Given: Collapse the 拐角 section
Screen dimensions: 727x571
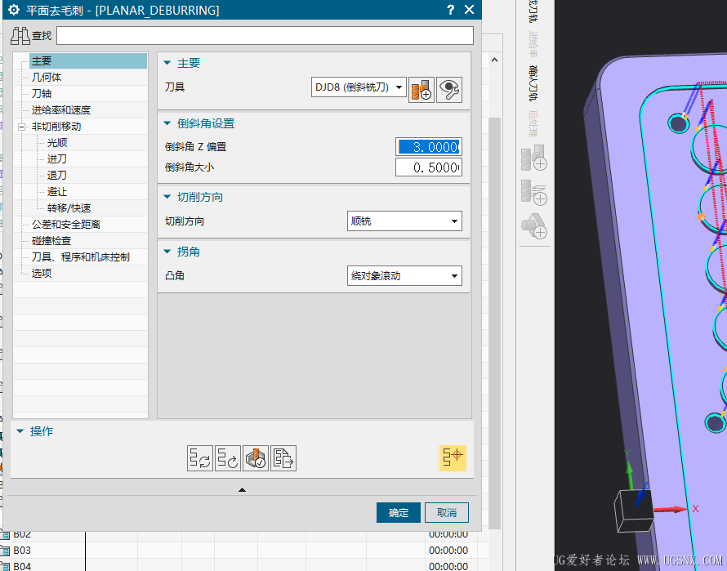Looking at the screenshot, I should (x=167, y=252).
